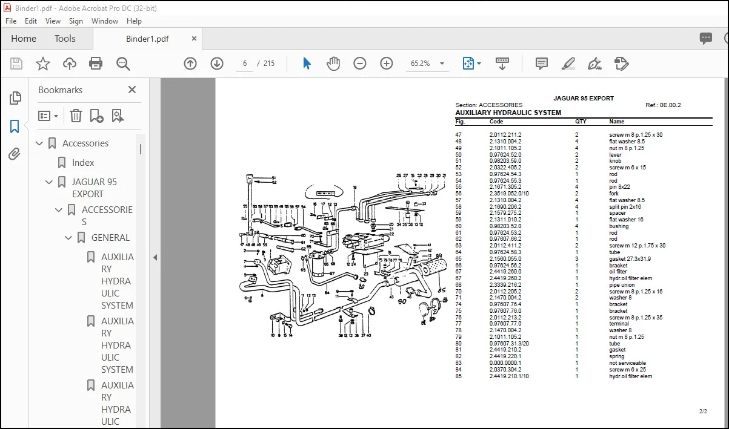
Task: Open the stamp tool icon
Action: (621, 64)
